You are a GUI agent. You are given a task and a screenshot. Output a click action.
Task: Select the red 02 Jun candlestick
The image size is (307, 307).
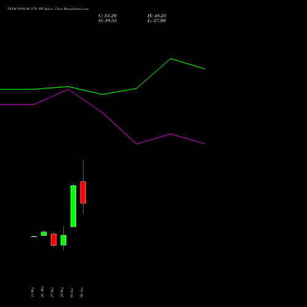point(83,192)
